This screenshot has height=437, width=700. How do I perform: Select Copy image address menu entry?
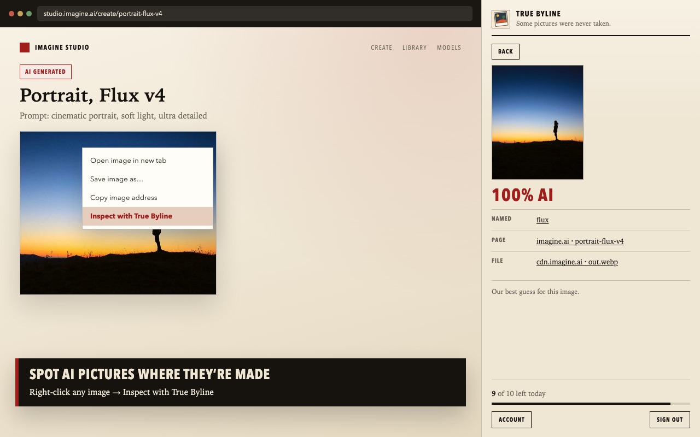click(148, 198)
